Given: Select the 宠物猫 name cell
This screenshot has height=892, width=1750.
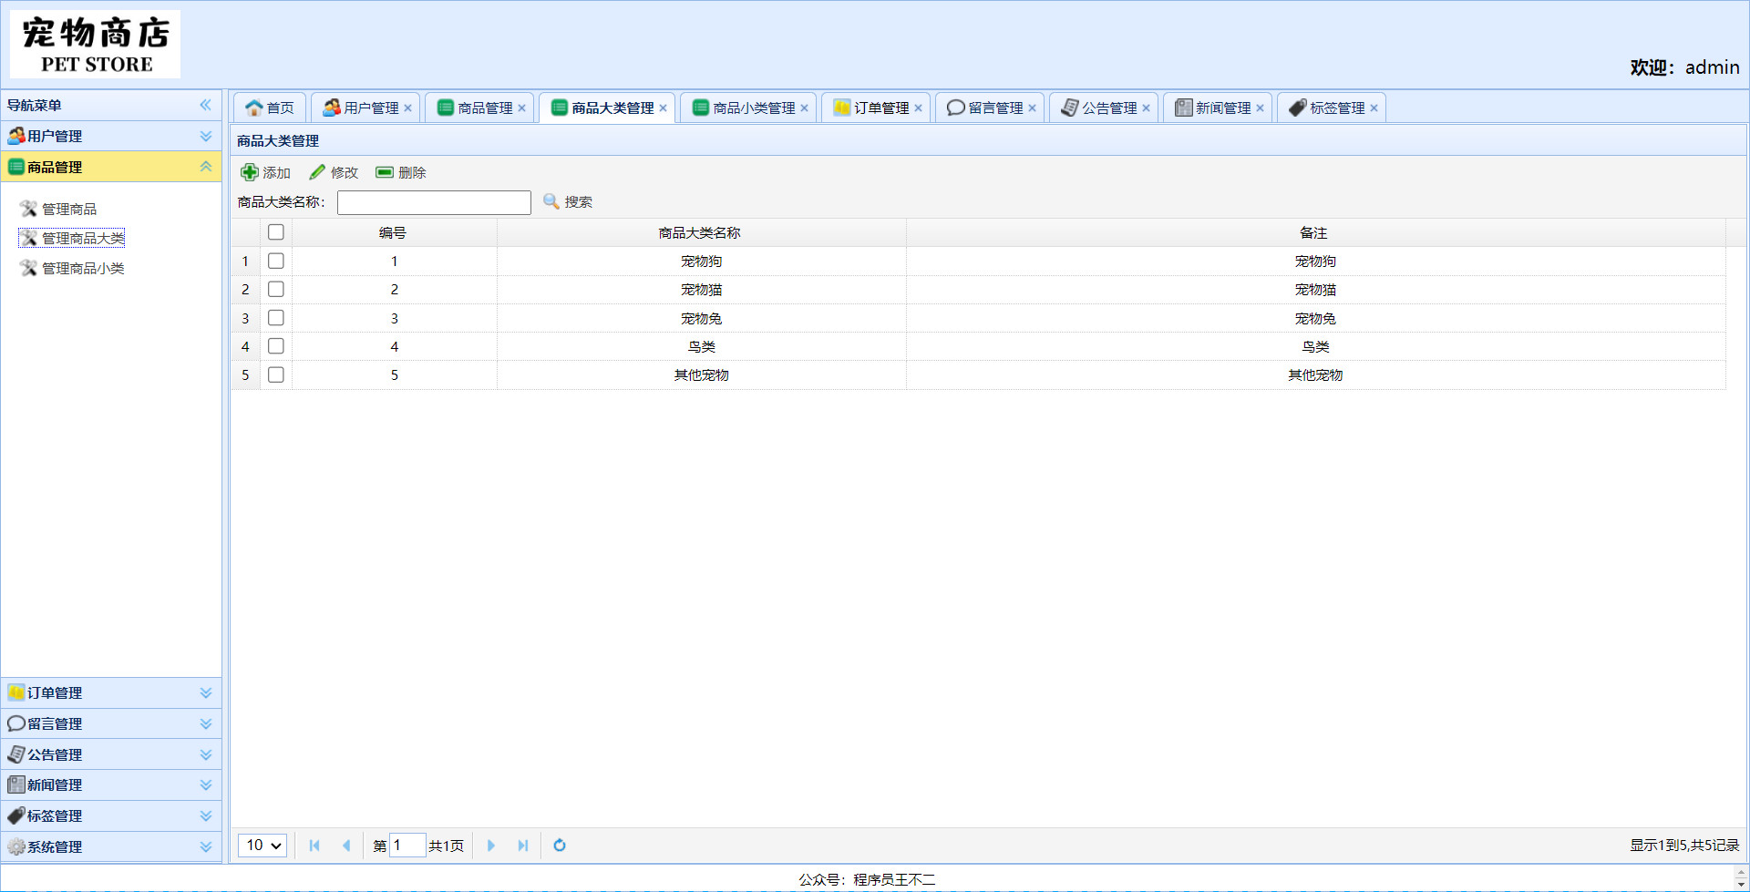Looking at the screenshot, I should [x=701, y=289].
